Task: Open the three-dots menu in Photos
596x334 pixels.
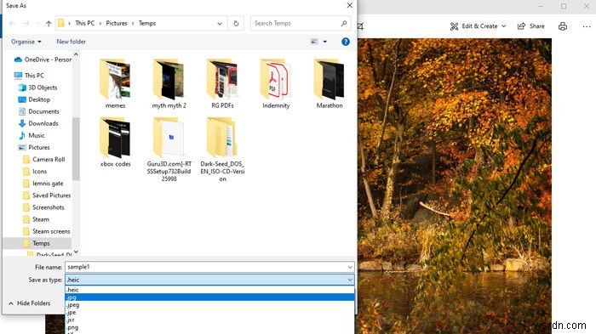Action: coord(586,26)
